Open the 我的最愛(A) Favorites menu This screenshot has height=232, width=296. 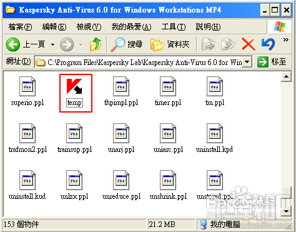[x=131, y=27]
